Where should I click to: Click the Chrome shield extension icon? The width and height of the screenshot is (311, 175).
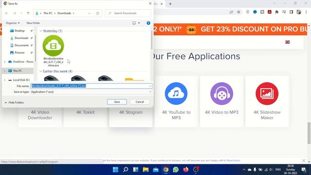pos(248,12)
